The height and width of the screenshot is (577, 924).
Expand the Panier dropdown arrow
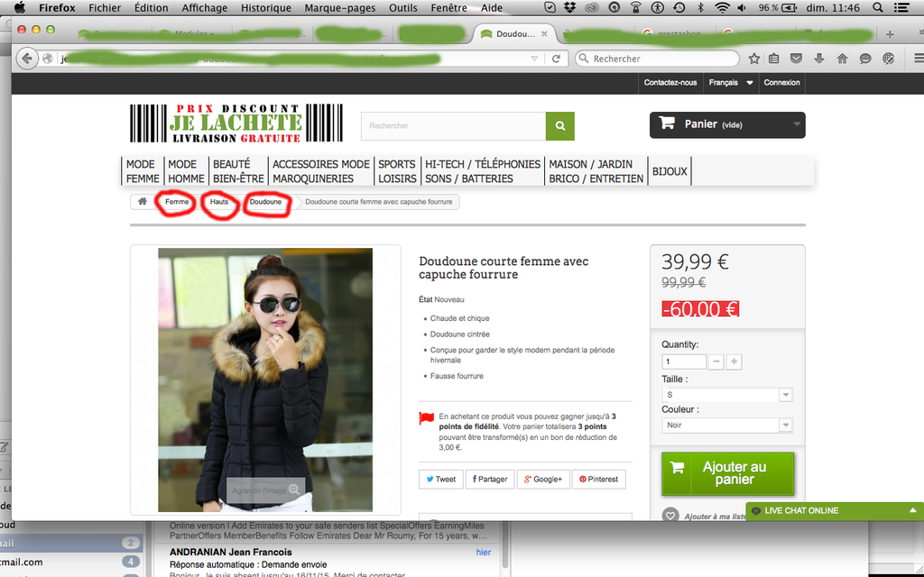pyautogui.click(x=797, y=124)
